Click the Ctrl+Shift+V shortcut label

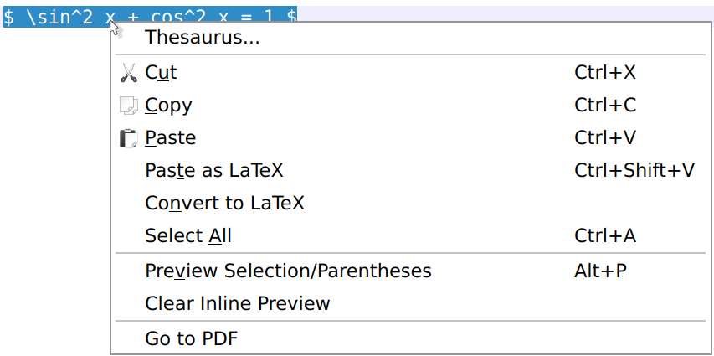coord(634,170)
